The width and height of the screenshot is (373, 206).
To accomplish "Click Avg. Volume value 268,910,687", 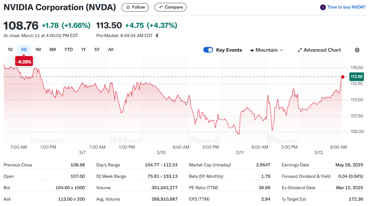I will tap(165, 199).
